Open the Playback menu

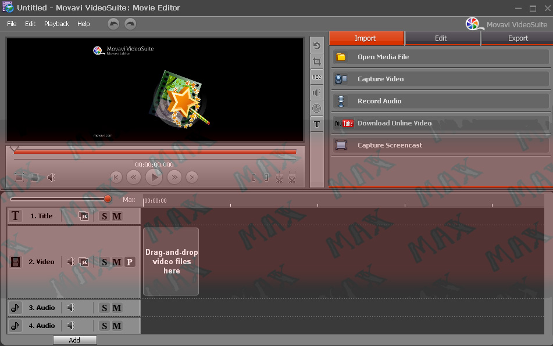point(56,24)
